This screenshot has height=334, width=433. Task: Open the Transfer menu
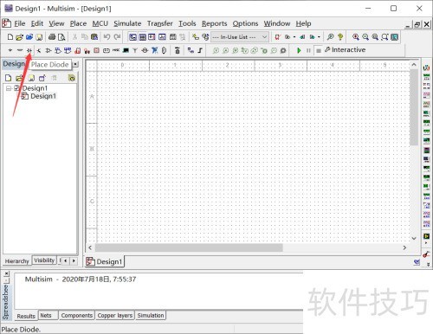pyautogui.click(x=160, y=23)
